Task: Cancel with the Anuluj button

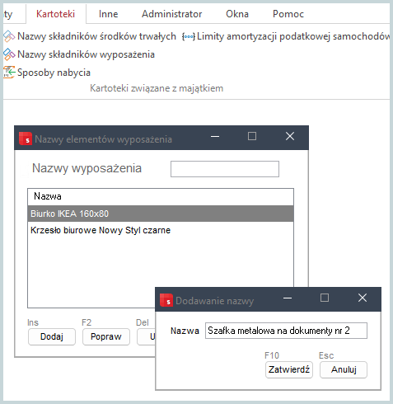Action: tap(344, 369)
